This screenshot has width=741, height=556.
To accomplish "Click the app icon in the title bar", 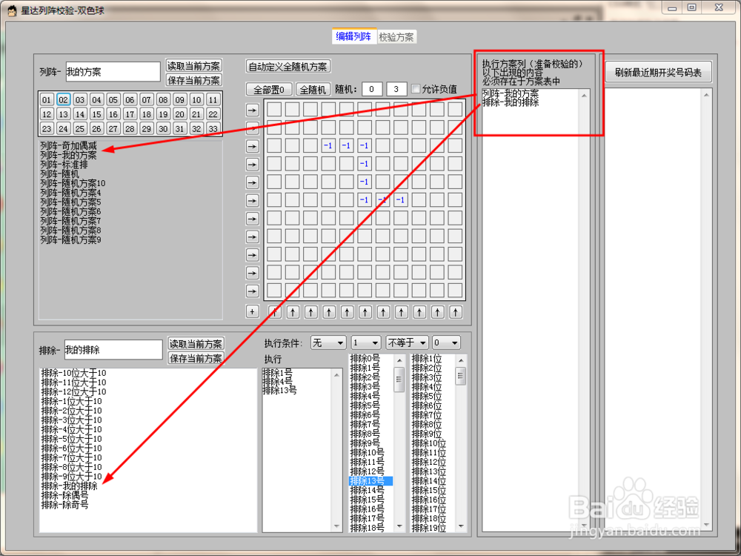I will pos(11,10).
